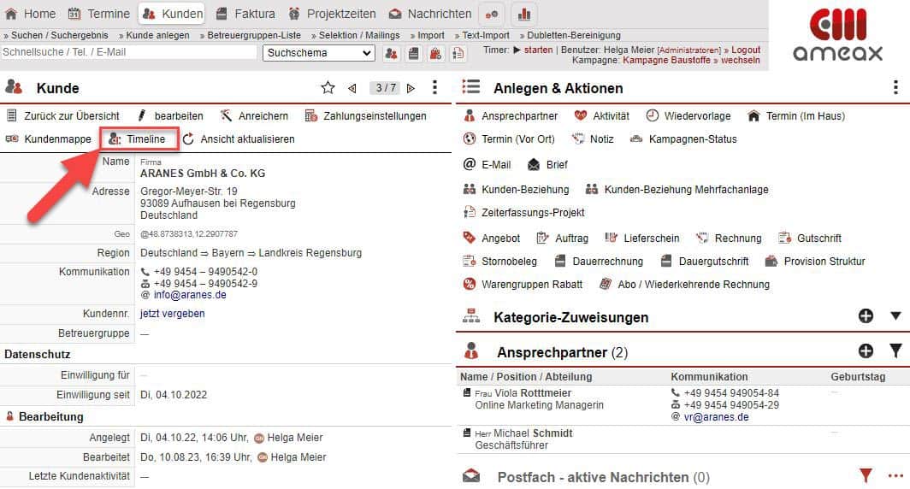Viewport: 910px width, 489px height.
Task: Click the Timeline button in customer toolbar
Action: [x=139, y=139]
